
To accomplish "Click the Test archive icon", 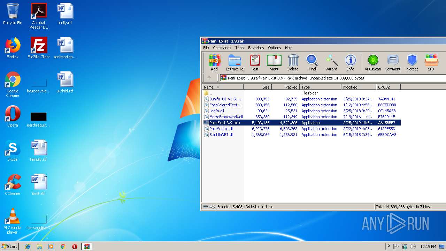I will point(255,63).
